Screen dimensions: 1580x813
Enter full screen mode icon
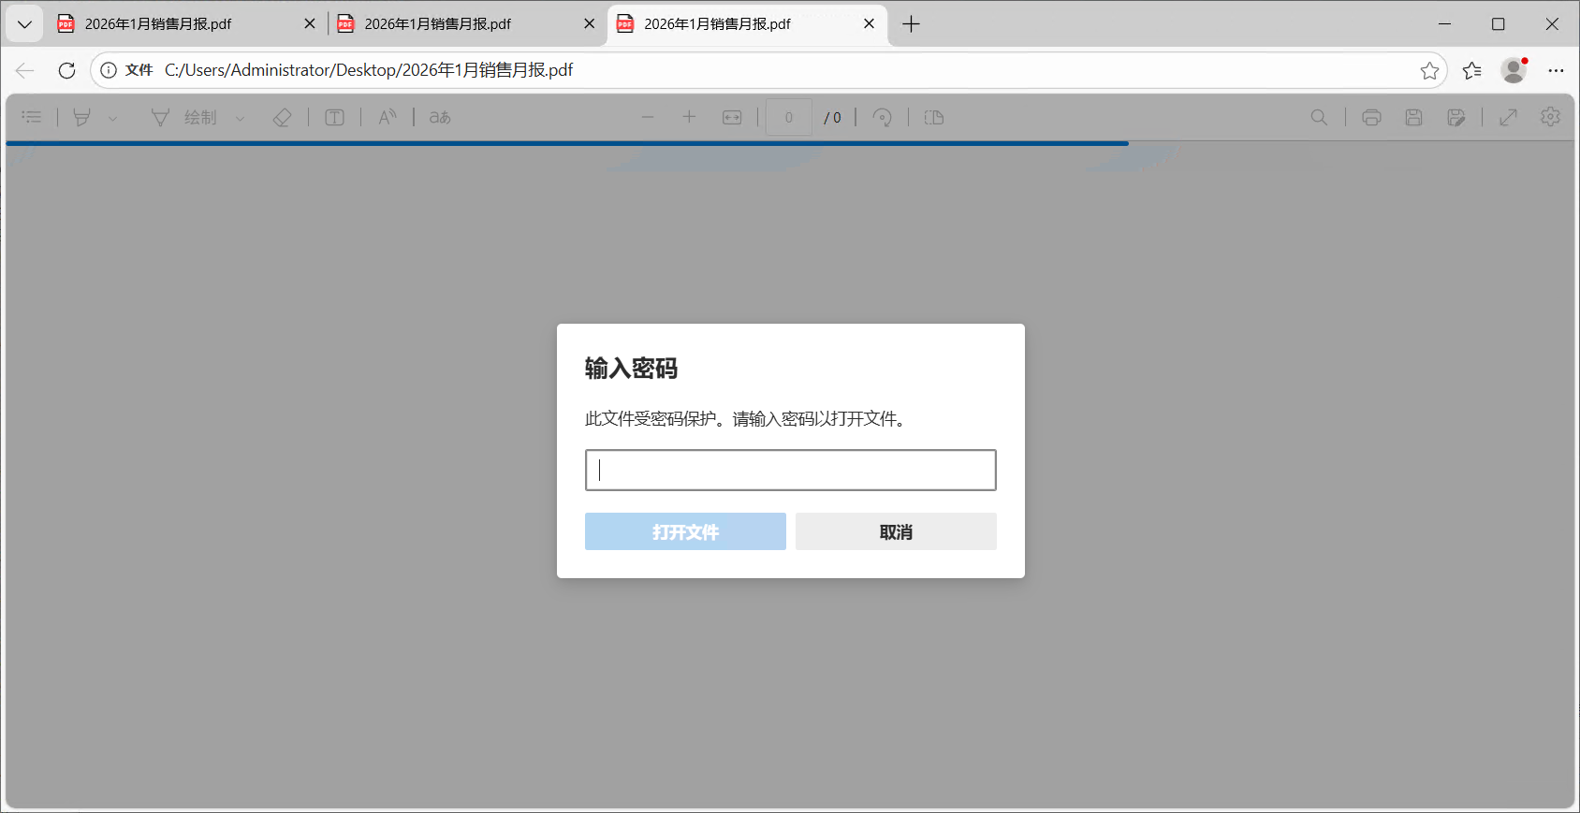click(x=1508, y=117)
